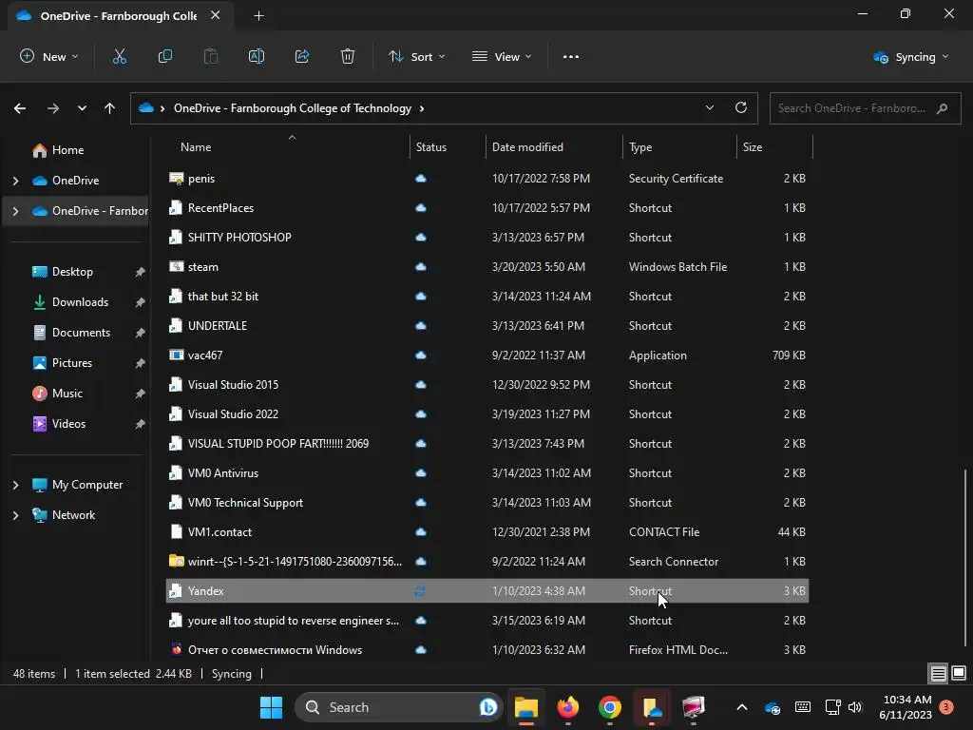Click the Delete trash can icon

click(348, 56)
